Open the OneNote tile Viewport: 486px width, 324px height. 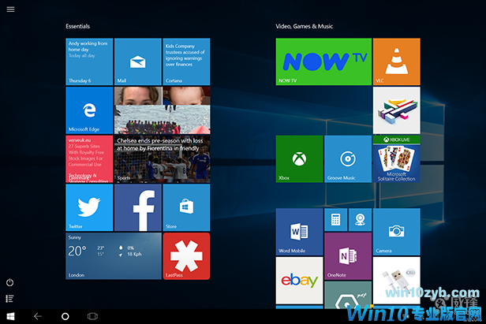[347, 255]
